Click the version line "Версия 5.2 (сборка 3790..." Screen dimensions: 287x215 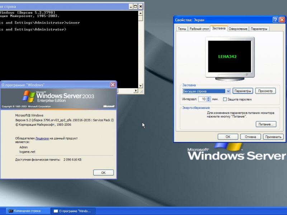(65, 120)
